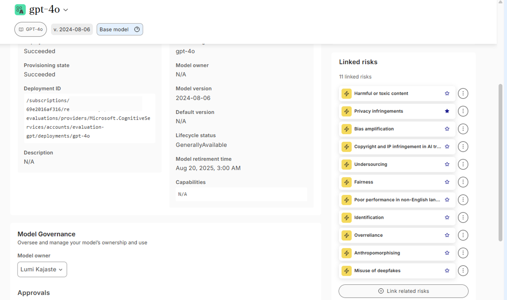Star the Harmful or toxic content risk
The width and height of the screenshot is (507, 300).
click(x=447, y=93)
